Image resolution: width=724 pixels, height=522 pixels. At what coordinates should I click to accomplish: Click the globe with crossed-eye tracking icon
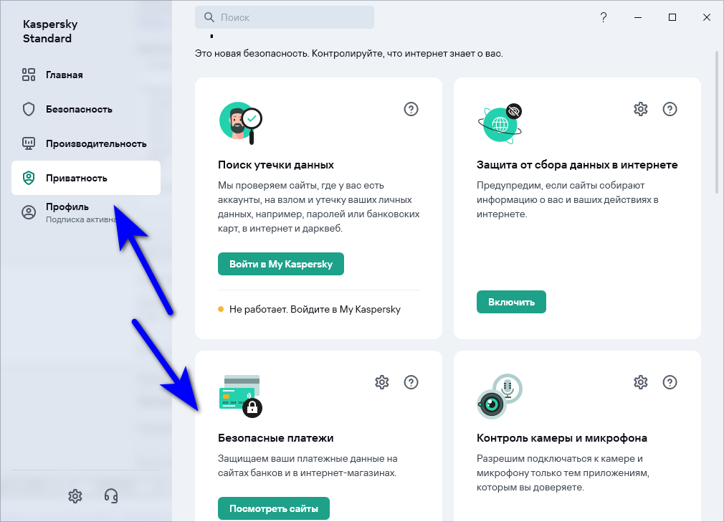tap(500, 123)
